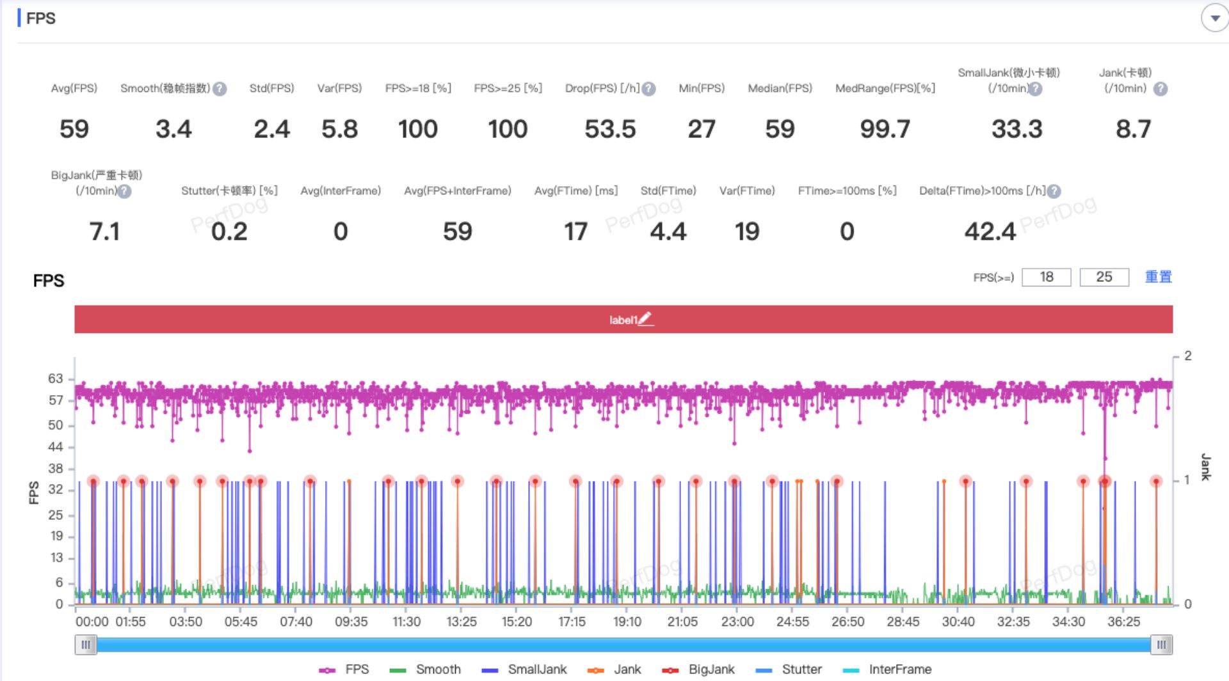Click the Drop(FPS) value 53.5
This screenshot has width=1229, height=681.
(x=610, y=129)
